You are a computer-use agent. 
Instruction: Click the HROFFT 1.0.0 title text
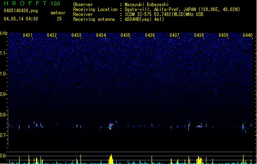[x=32, y=3]
